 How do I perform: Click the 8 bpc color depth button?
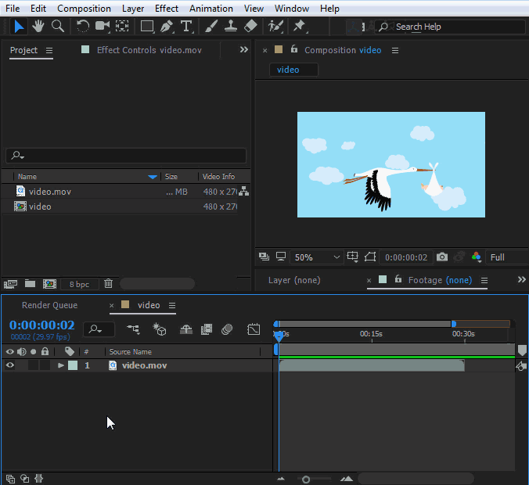(79, 284)
